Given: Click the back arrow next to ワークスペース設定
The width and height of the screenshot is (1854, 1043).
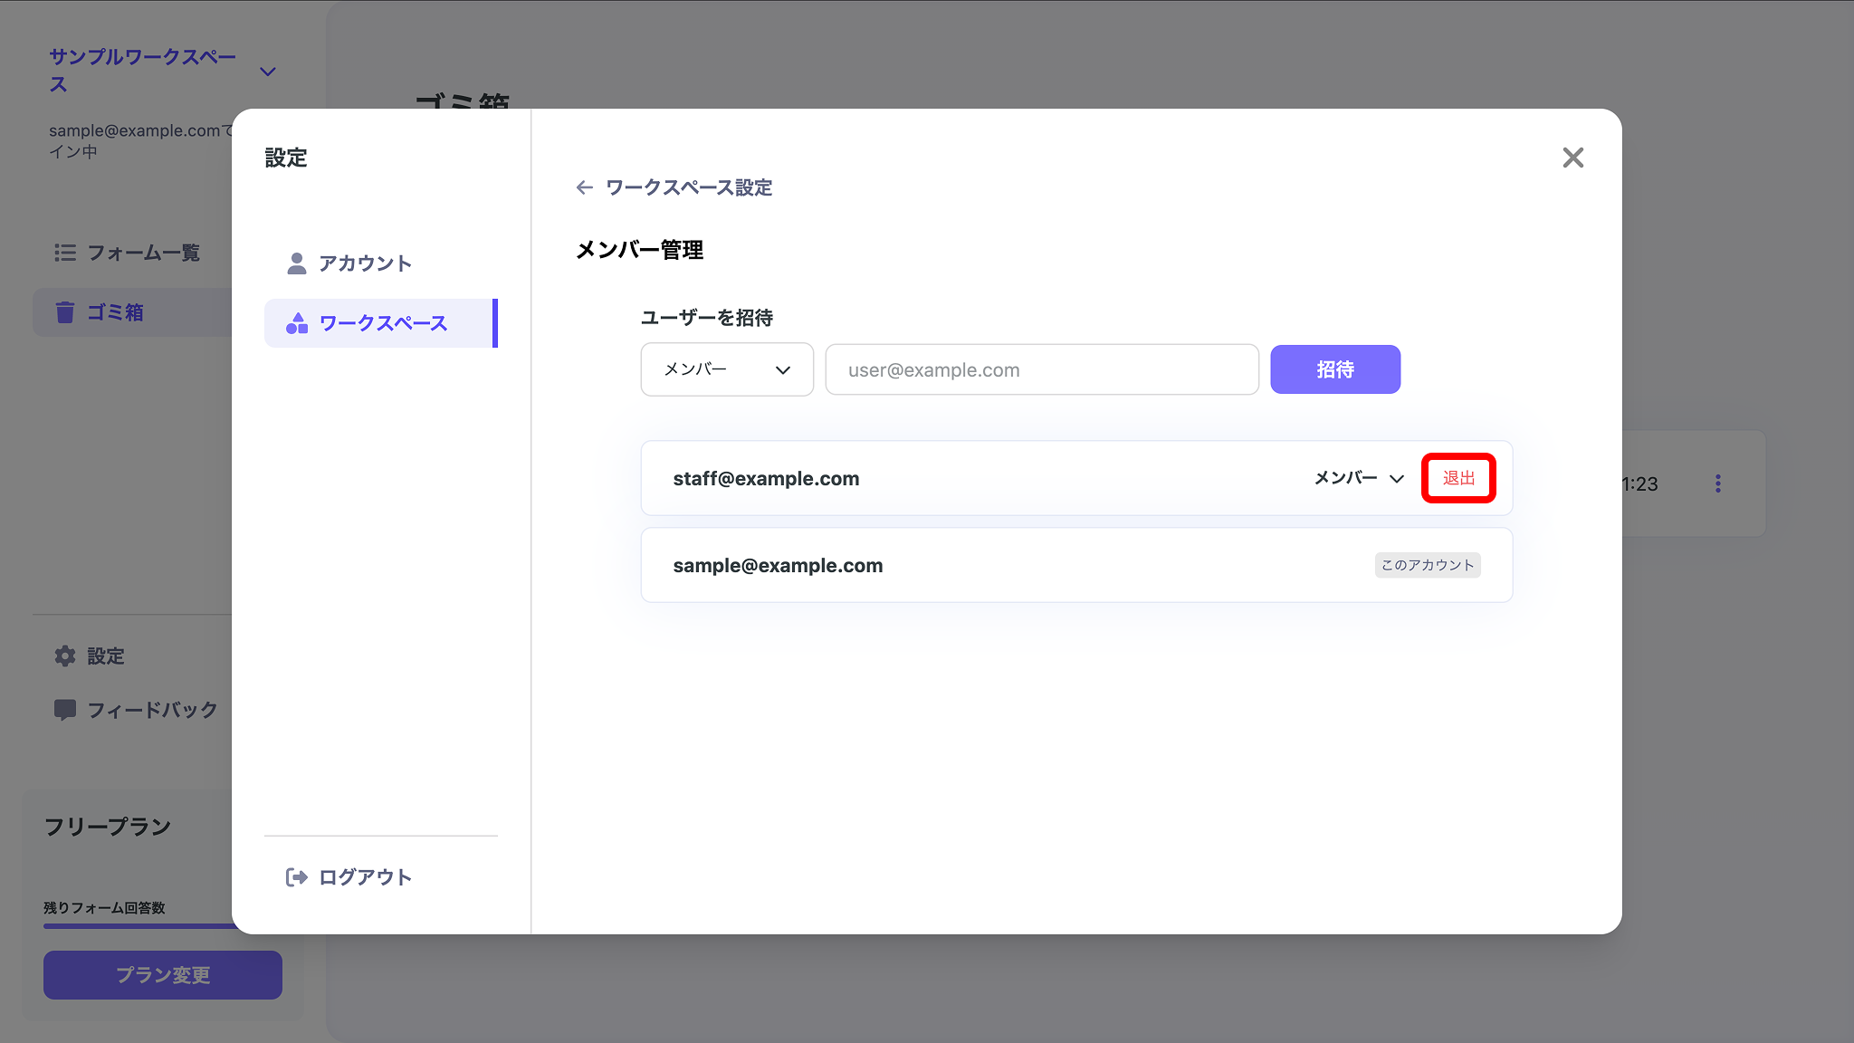Looking at the screenshot, I should coord(585,187).
